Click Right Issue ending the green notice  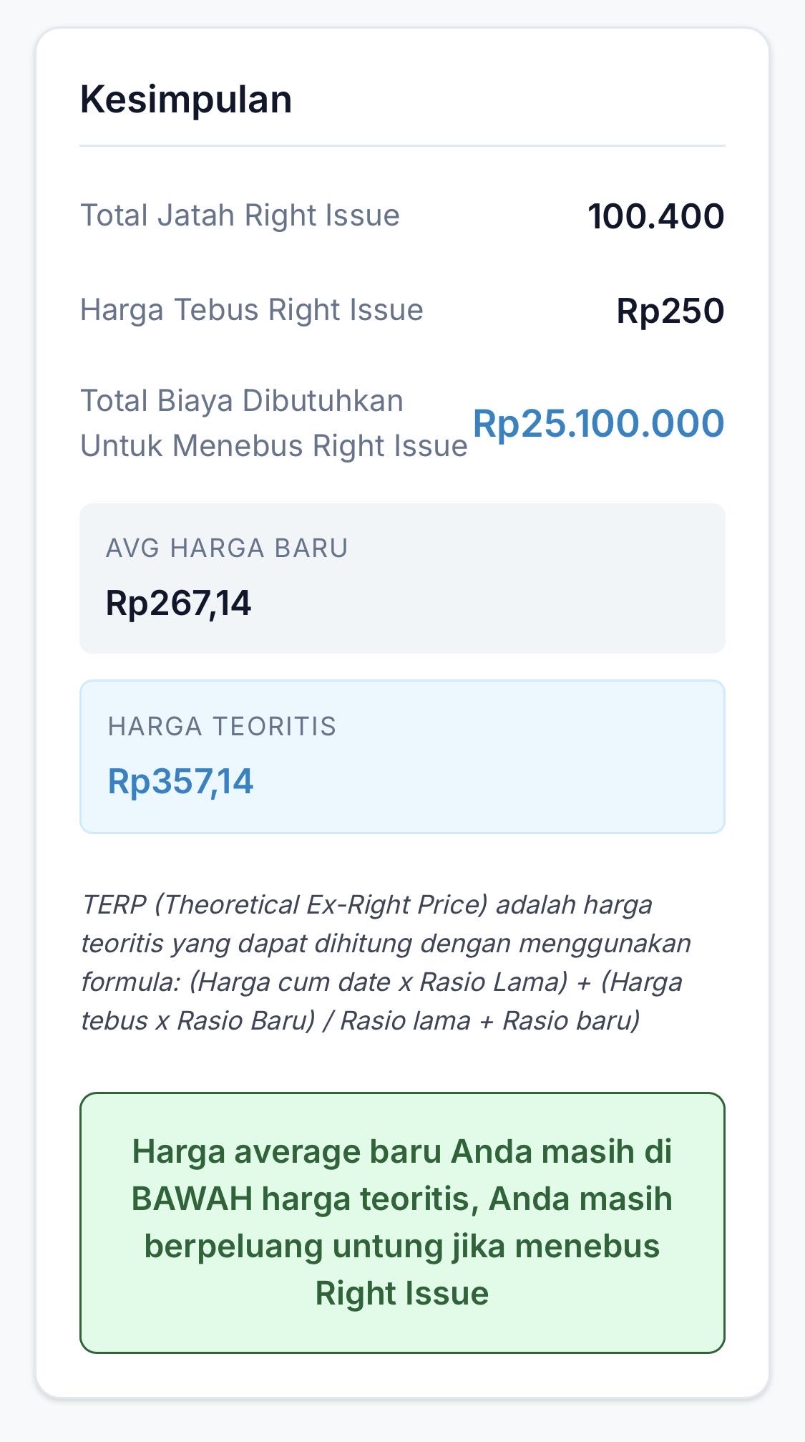tap(402, 1294)
